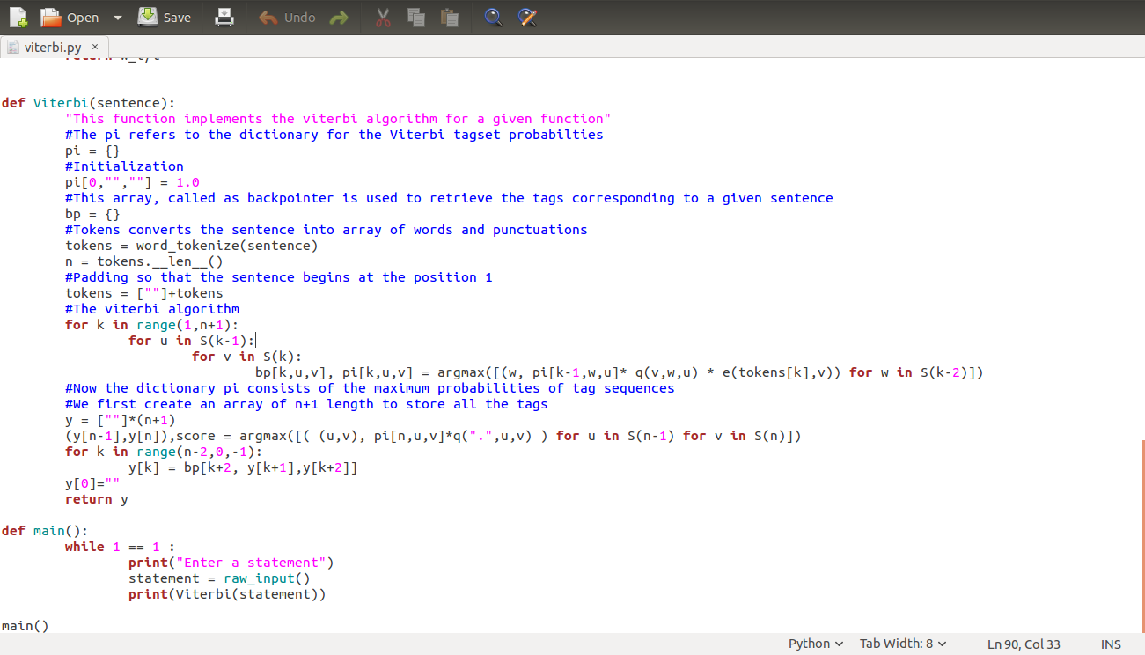
Task: Click the line 'def main():'
Action: pyautogui.click(x=45, y=531)
